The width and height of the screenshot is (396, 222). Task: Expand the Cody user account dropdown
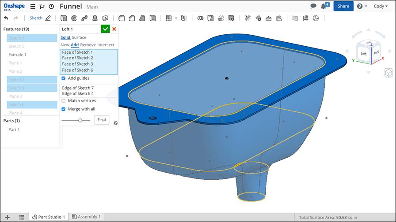(381, 6)
